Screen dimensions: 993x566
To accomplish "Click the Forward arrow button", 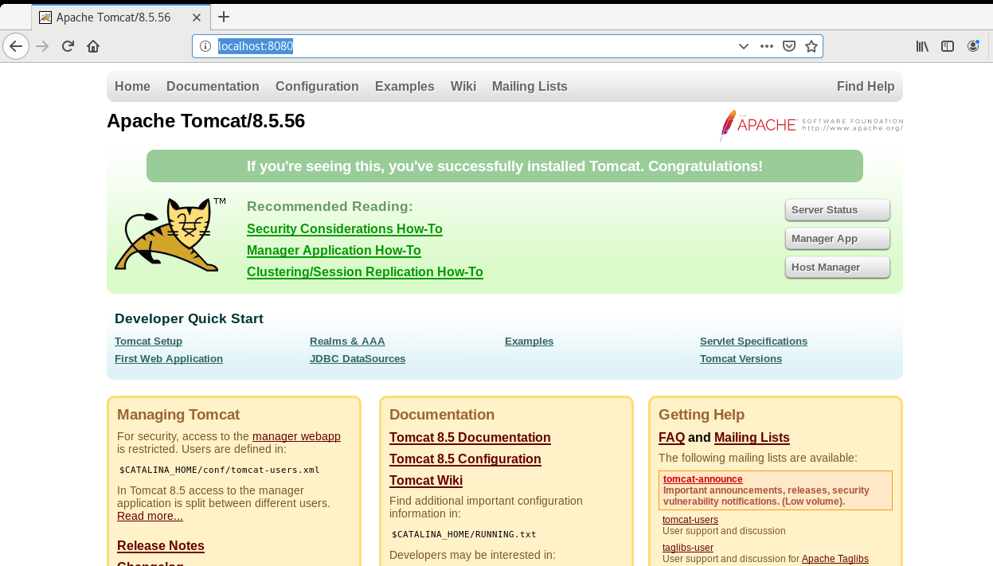I will tap(43, 46).
